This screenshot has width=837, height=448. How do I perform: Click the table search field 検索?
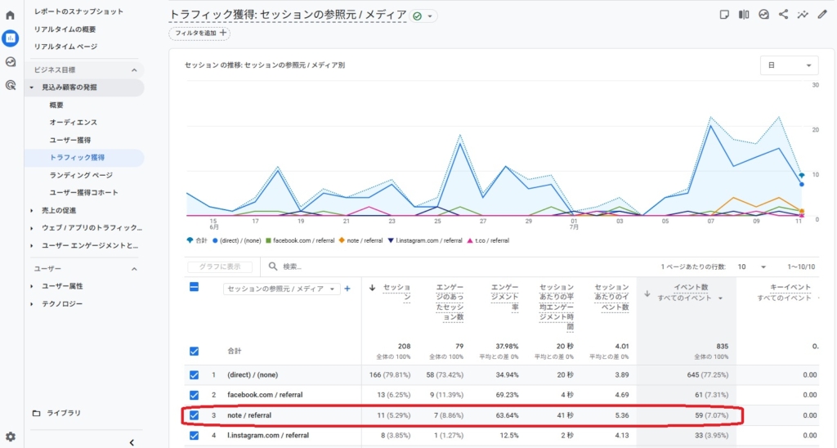tap(293, 267)
